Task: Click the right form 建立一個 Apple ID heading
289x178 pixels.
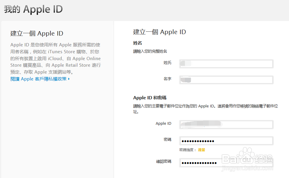Action: (160, 32)
